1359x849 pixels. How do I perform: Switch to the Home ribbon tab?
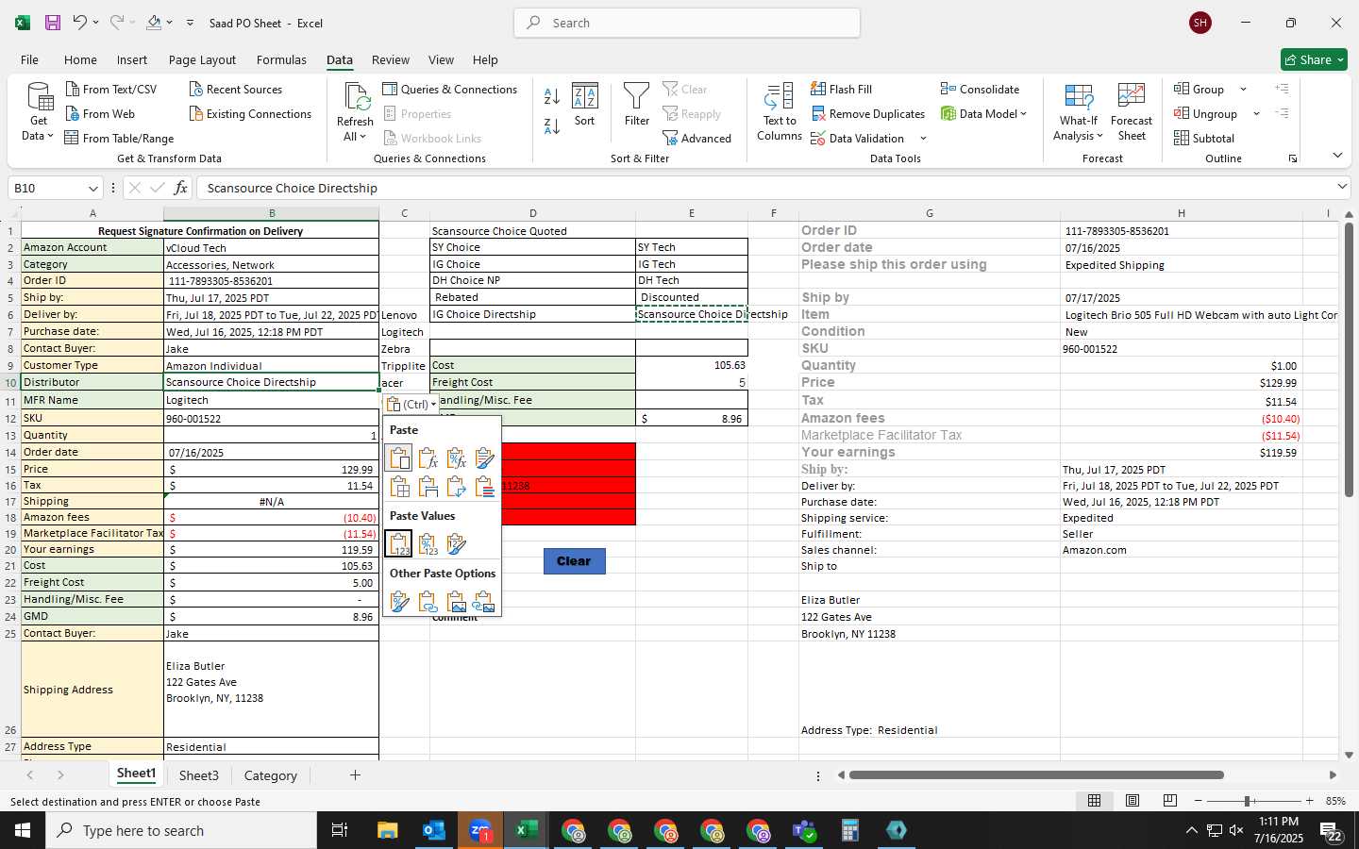80,59
